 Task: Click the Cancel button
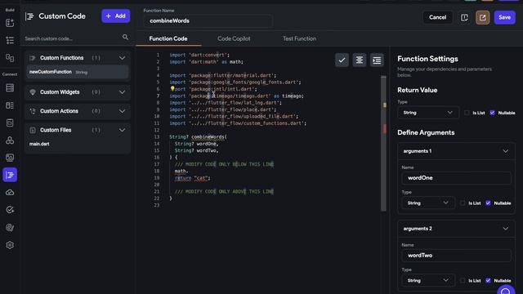437,17
